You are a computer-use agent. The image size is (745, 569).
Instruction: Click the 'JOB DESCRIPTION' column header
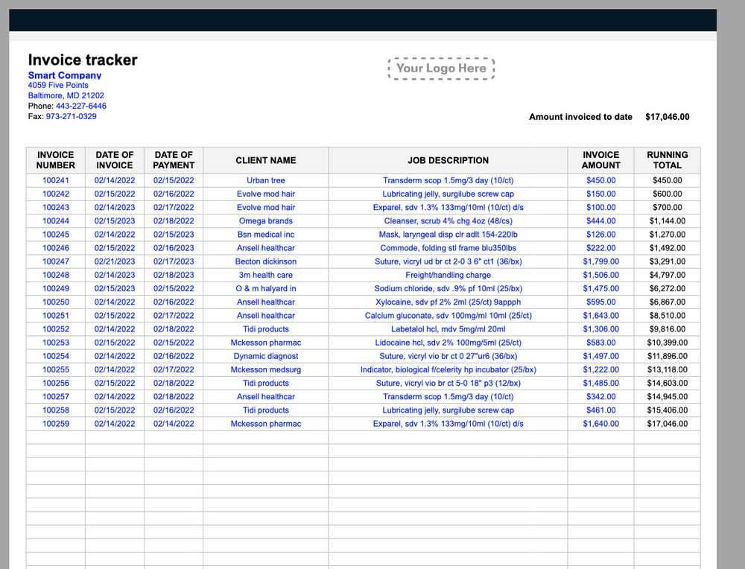click(x=448, y=160)
